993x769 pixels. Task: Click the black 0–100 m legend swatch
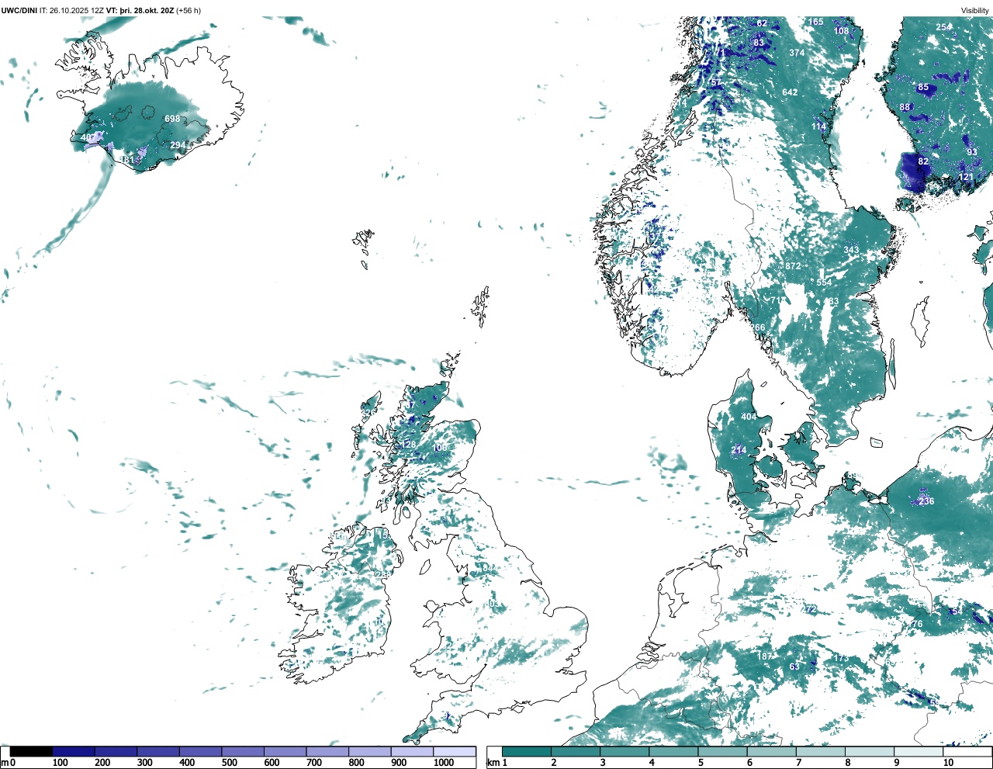(x=31, y=751)
